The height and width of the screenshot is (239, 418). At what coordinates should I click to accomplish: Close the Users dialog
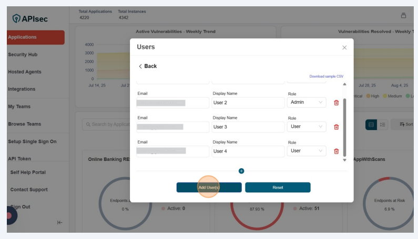click(x=344, y=48)
